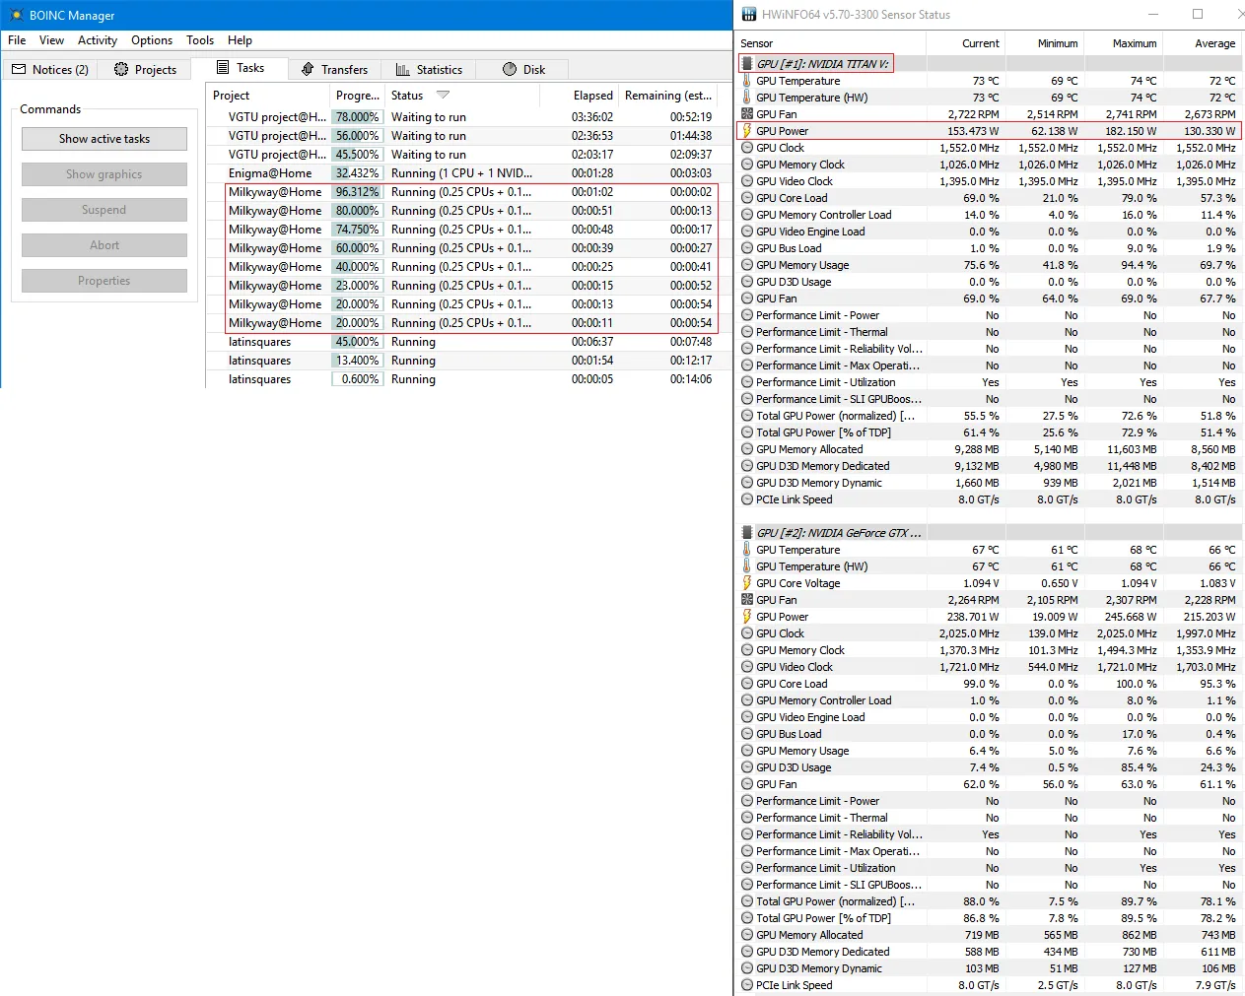Click the arrows icon on Transfers tab
This screenshot has width=1245, height=996.
tap(308, 69)
